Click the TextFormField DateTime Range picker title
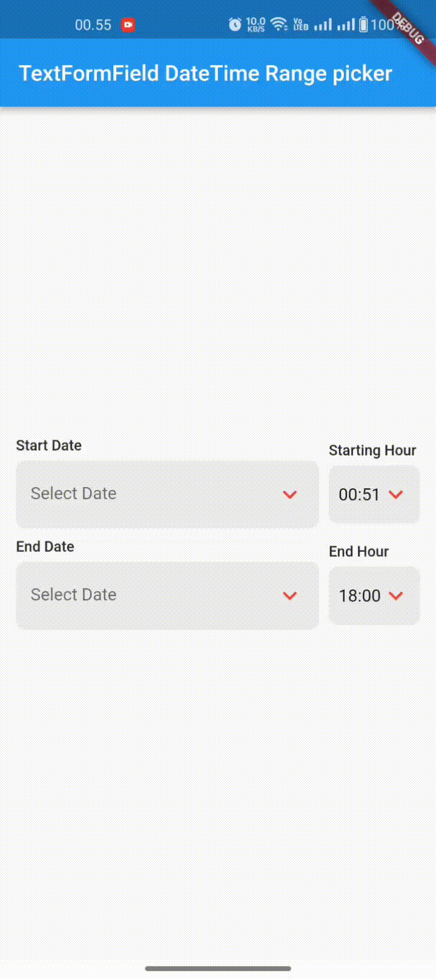This screenshot has width=436, height=979. [205, 73]
